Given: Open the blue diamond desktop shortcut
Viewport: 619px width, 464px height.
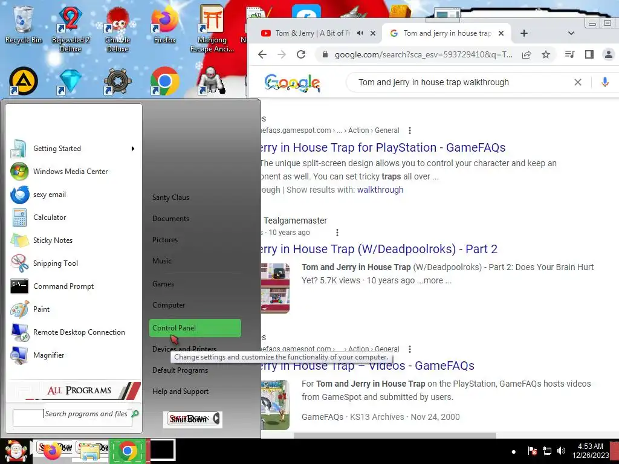Looking at the screenshot, I should point(70,82).
